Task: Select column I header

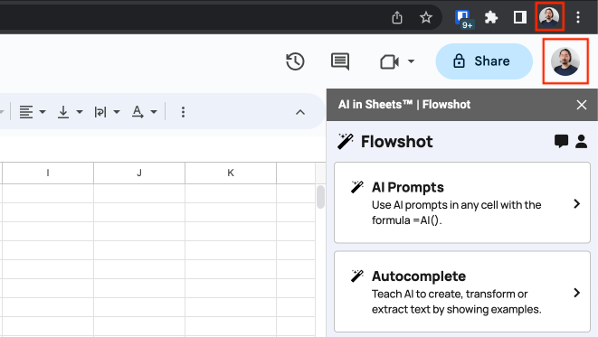Action: (48, 173)
